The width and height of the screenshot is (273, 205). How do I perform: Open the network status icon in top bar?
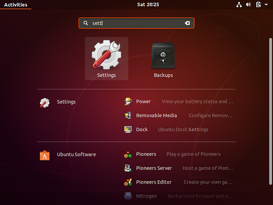click(239, 5)
